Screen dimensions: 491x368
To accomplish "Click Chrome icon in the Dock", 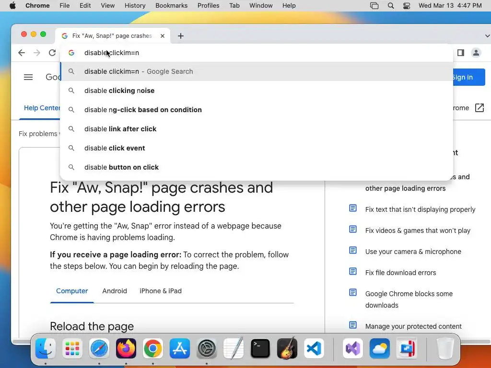I will tap(153, 348).
